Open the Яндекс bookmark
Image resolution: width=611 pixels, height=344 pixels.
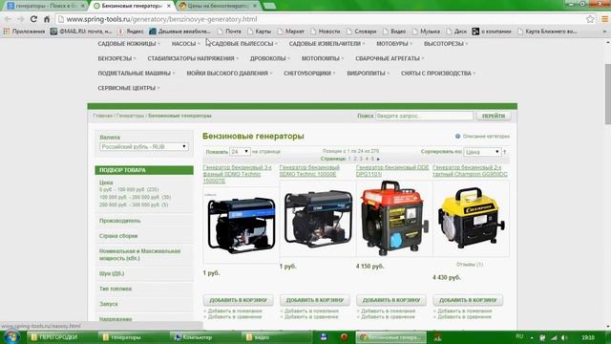131,32
